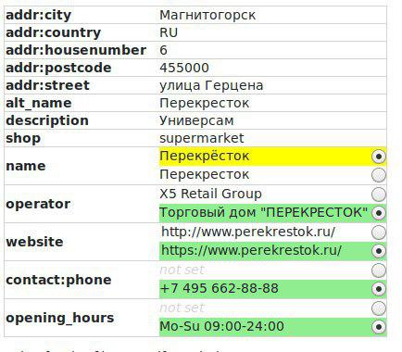Click the name key label

pos(26,166)
